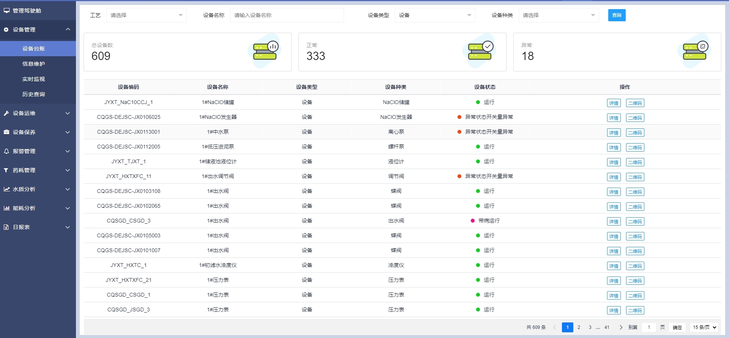Click the bell icon beside 报警管理
The height and width of the screenshot is (338, 729).
tap(6, 151)
